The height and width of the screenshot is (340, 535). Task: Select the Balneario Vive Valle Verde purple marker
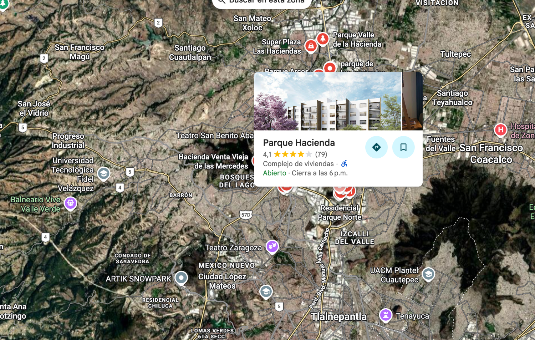coord(71,203)
